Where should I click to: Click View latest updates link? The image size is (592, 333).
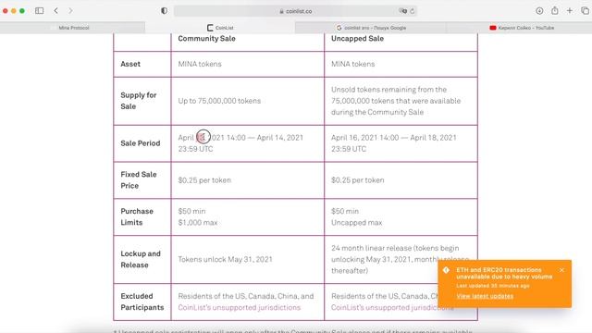(x=485, y=296)
